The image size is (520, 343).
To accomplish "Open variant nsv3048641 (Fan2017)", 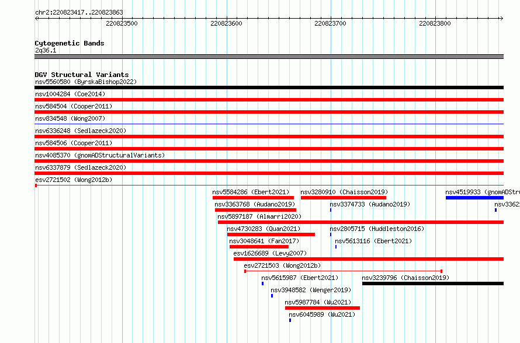I will coord(264,241).
